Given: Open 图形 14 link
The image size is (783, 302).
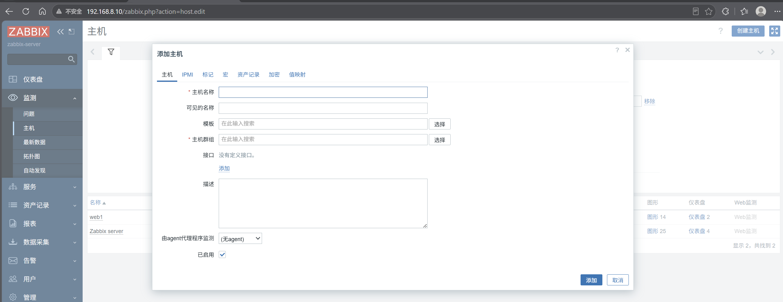Looking at the screenshot, I should click(x=656, y=217).
